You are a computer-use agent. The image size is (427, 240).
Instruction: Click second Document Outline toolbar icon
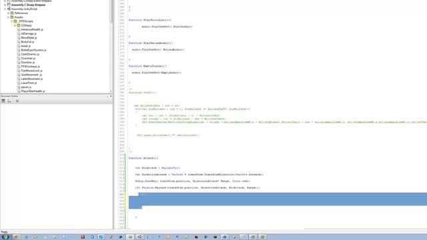tap(9, 101)
